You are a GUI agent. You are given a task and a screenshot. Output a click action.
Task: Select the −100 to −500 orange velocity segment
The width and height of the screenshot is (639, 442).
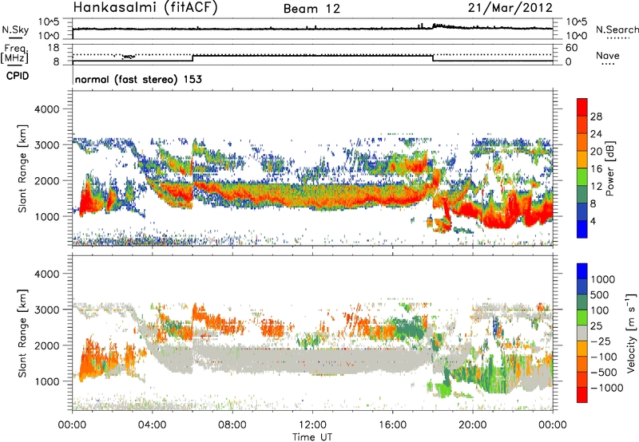pos(582,365)
